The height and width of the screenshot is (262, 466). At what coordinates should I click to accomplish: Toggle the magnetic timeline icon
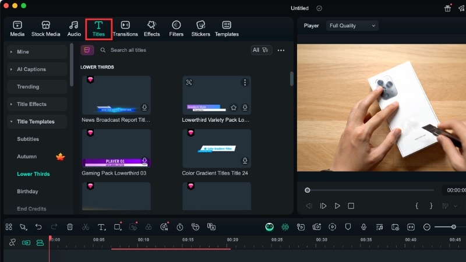(x=40, y=243)
